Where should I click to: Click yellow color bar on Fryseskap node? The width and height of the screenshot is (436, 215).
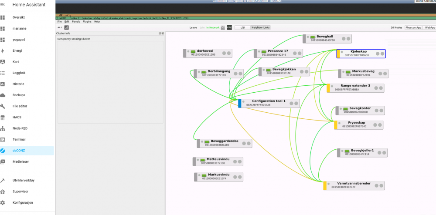click(x=336, y=125)
